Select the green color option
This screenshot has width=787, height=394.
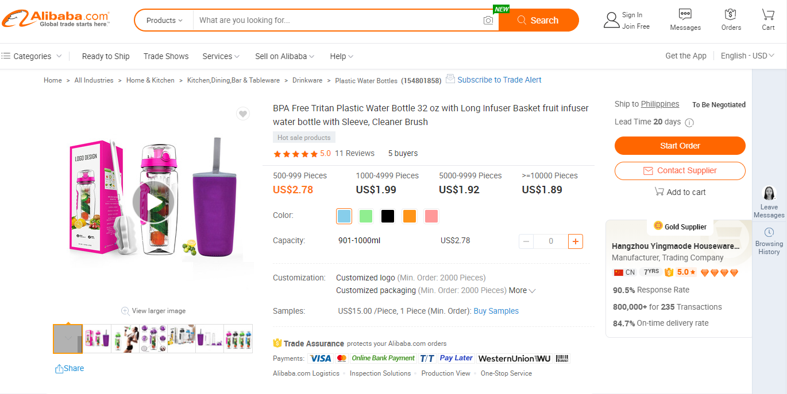point(365,216)
